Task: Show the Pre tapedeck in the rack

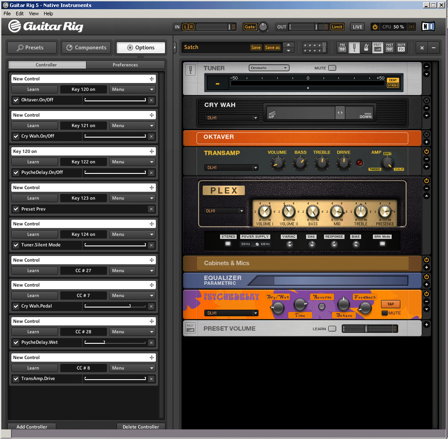Action: pos(342,48)
